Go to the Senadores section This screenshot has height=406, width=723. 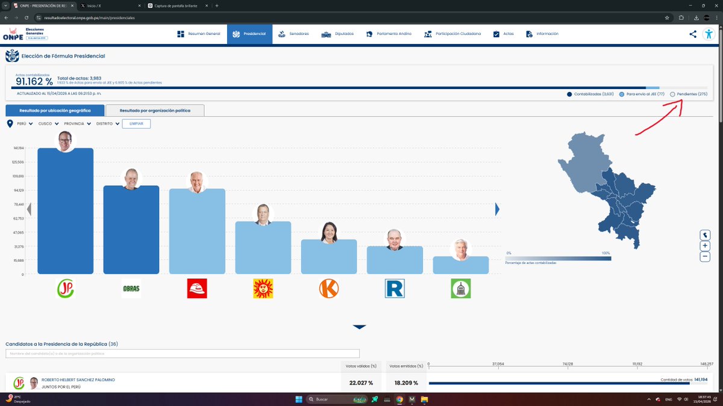point(293,34)
